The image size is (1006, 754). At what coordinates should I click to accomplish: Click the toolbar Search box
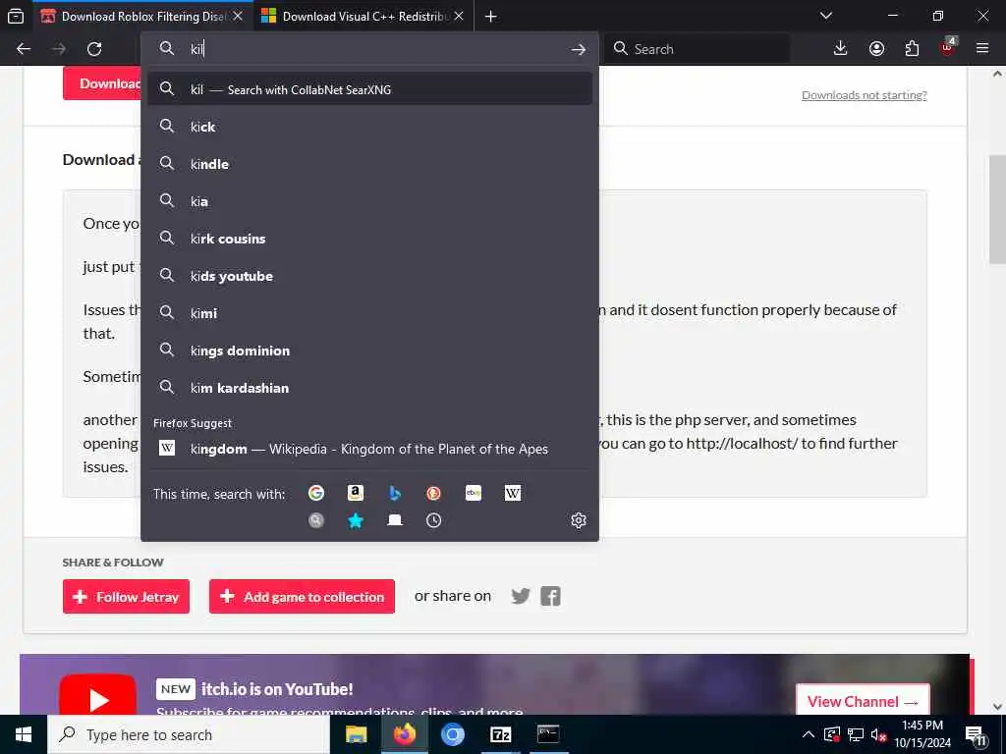pos(698,49)
